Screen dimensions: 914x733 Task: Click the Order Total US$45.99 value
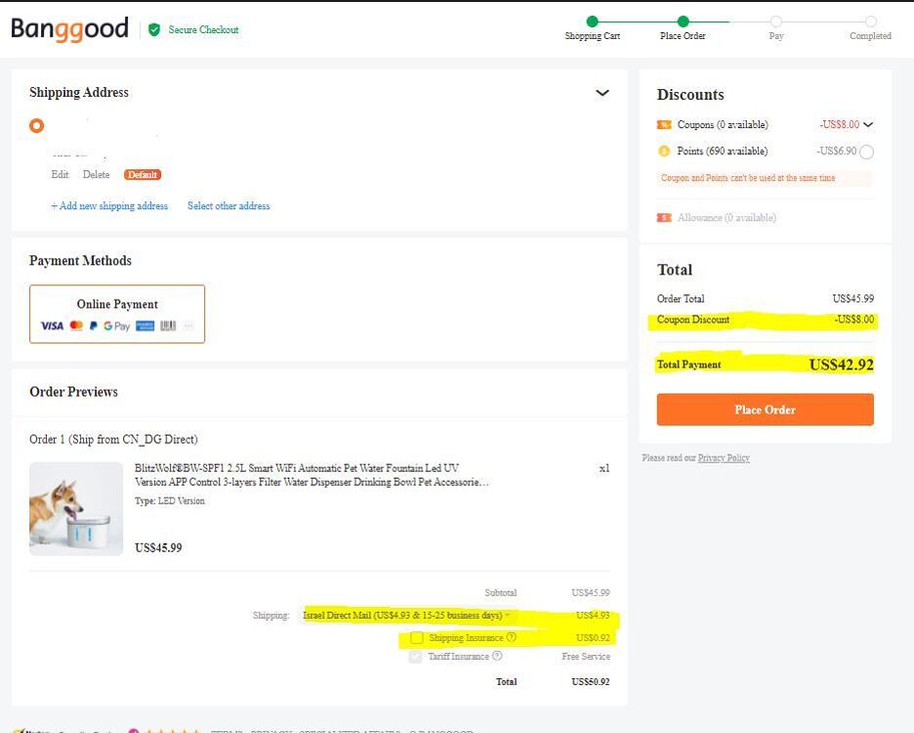(852, 298)
